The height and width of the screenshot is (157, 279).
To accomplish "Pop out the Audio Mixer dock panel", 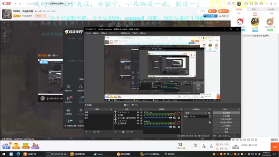I will (181, 109).
